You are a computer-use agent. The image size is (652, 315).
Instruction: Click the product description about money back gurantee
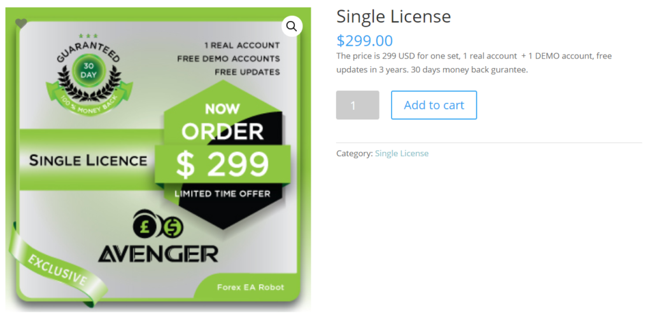pyautogui.click(x=474, y=63)
